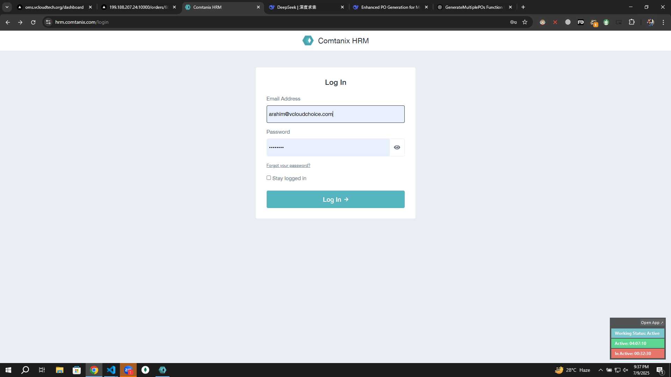Switch to Google Chrome on the taskbar
Screen dimensions: 671x377
(94, 370)
